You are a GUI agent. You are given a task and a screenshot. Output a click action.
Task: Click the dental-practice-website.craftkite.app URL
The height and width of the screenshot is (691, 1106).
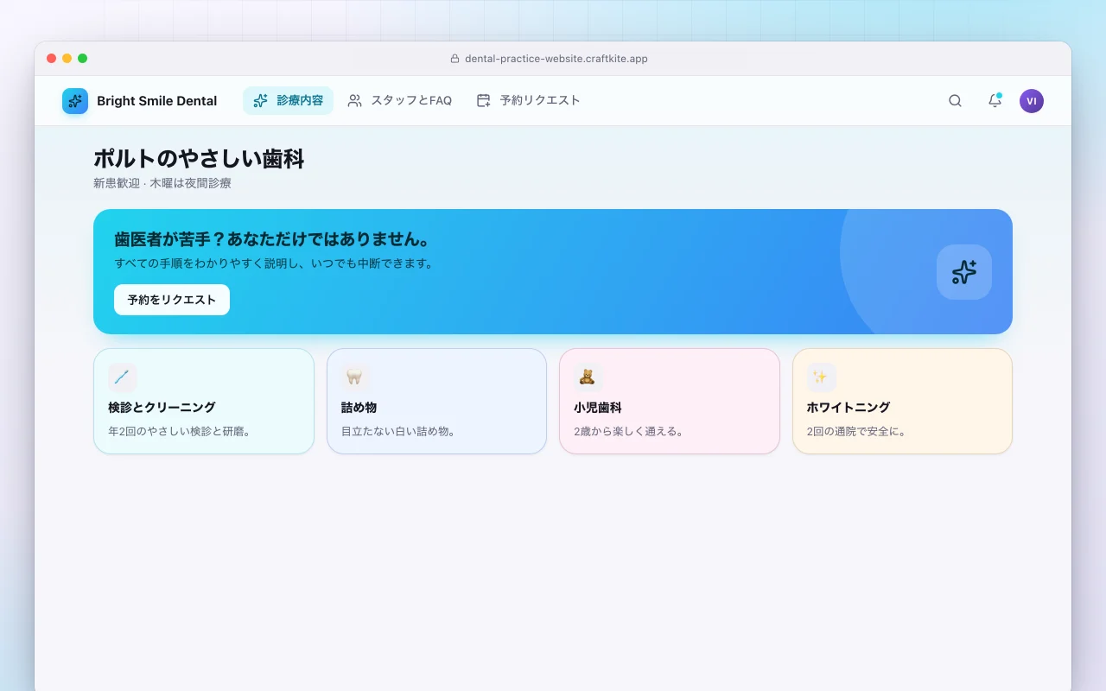pos(556,59)
